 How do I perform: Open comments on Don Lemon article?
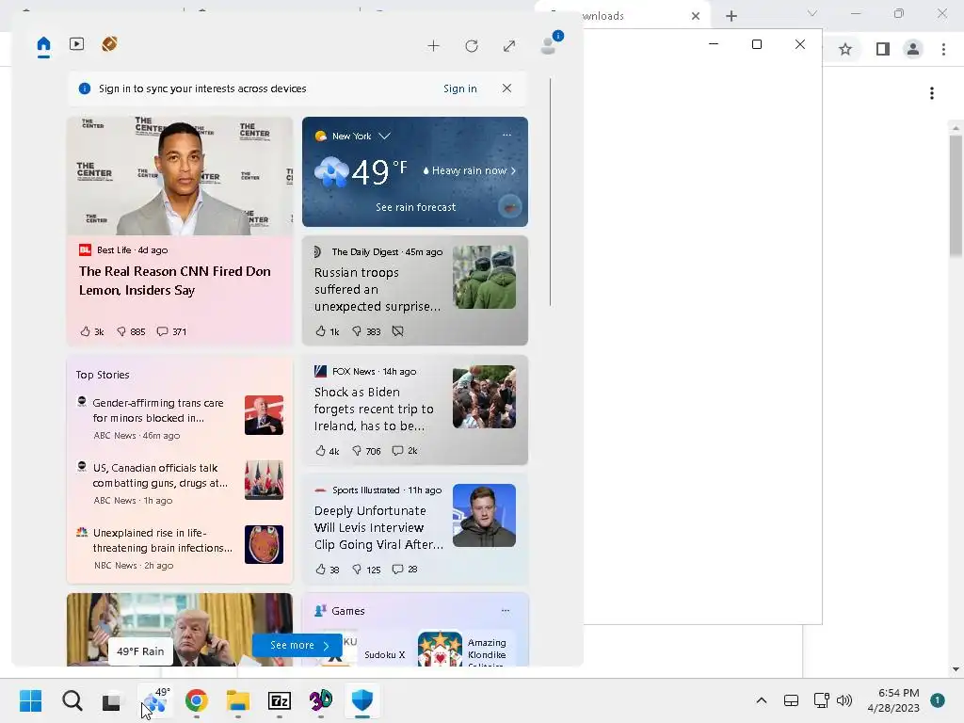[x=171, y=331]
